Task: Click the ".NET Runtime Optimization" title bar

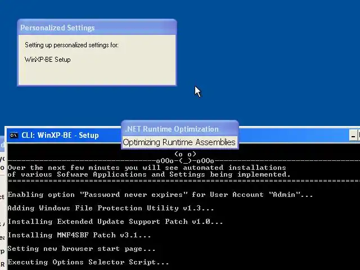Action: click(x=180, y=129)
